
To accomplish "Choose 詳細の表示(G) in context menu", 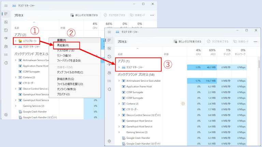I will click(x=75, y=79).
